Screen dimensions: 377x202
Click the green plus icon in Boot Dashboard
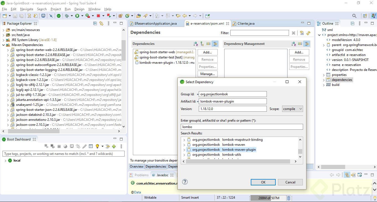114,146
